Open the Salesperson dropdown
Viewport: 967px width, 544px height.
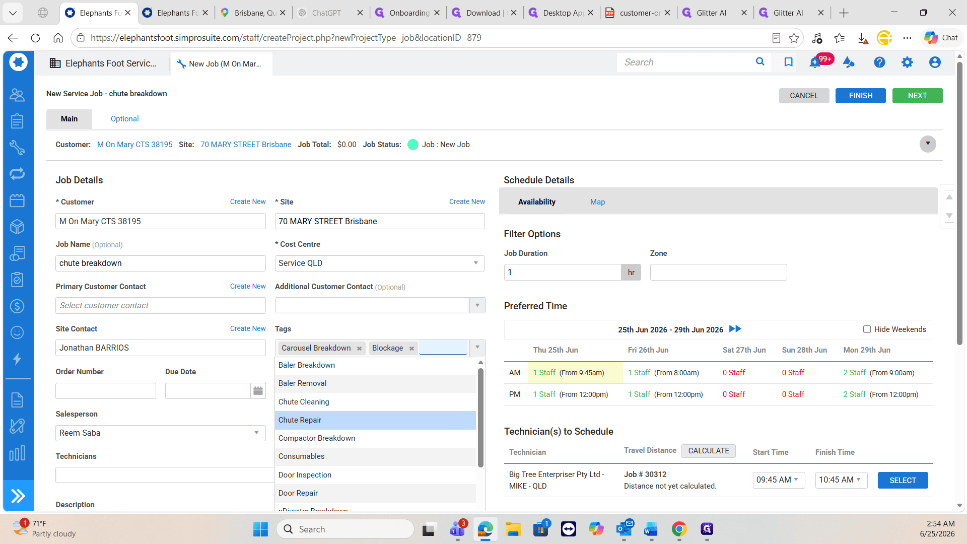click(x=256, y=433)
